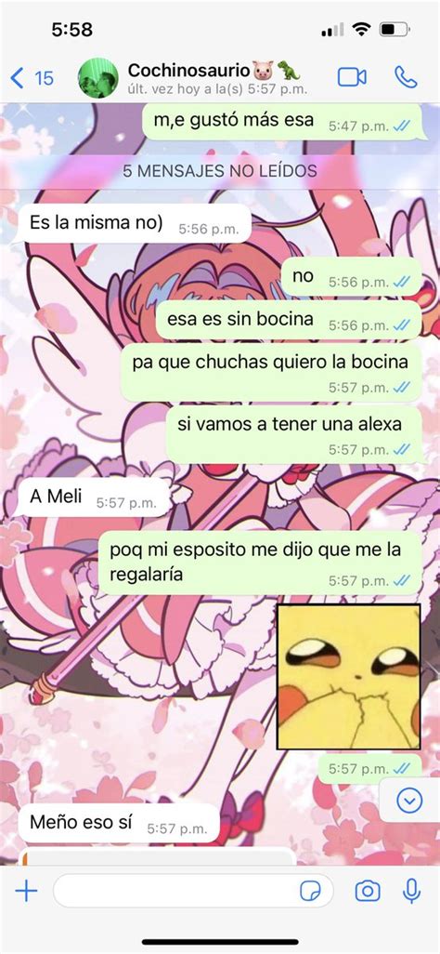Tap the back arrow showing 15 unread

point(32,78)
